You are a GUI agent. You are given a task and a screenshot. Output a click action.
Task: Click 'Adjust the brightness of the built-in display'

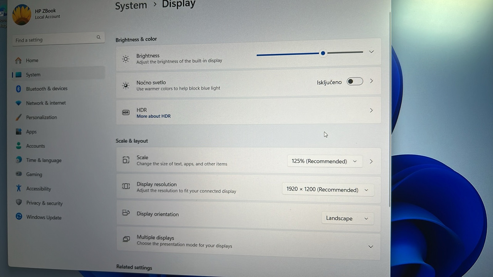click(x=179, y=61)
